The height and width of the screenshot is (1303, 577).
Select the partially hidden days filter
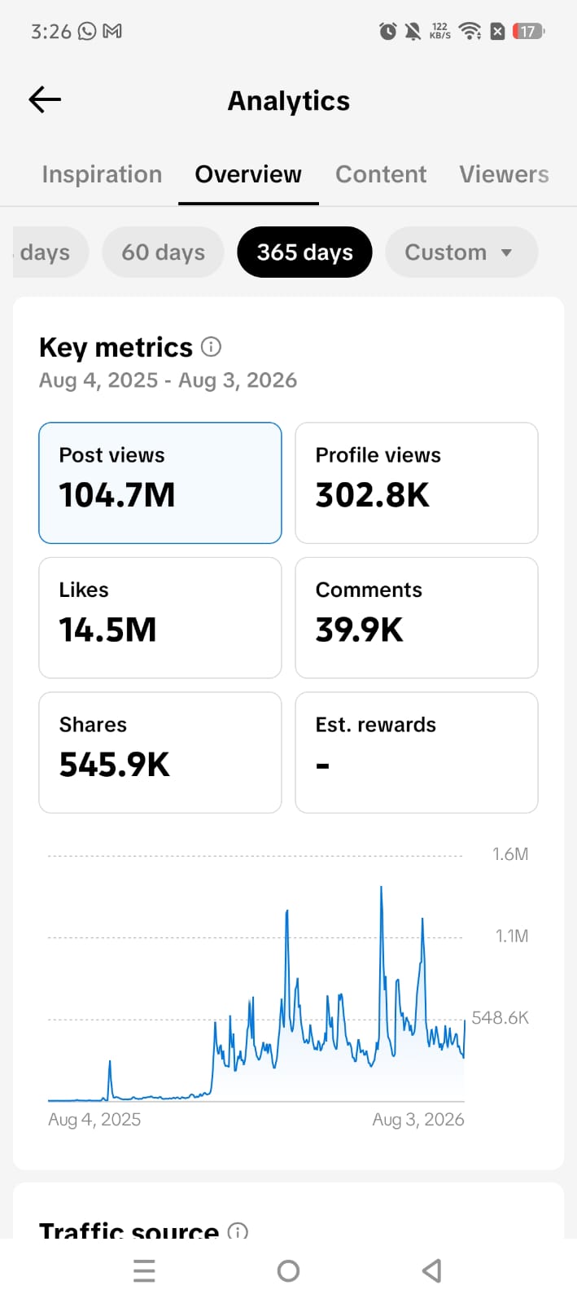point(50,252)
